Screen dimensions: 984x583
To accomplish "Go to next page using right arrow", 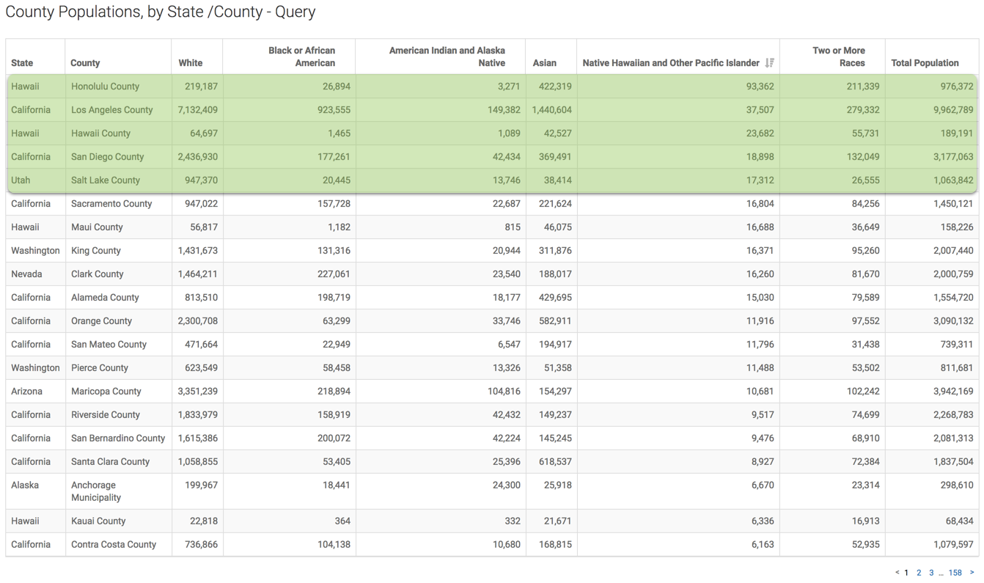I will [972, 573].
